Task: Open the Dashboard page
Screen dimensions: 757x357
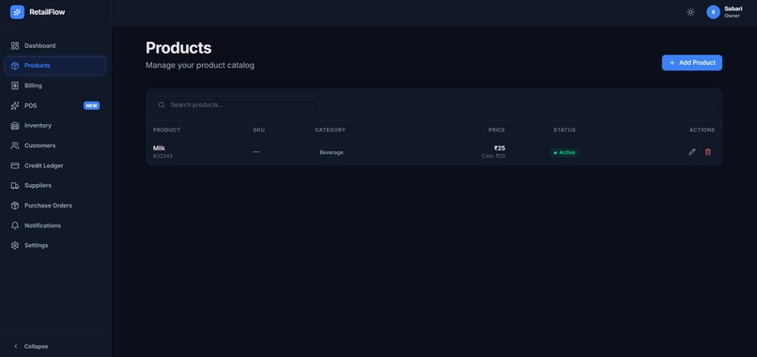Action: [x=55, y=46]
